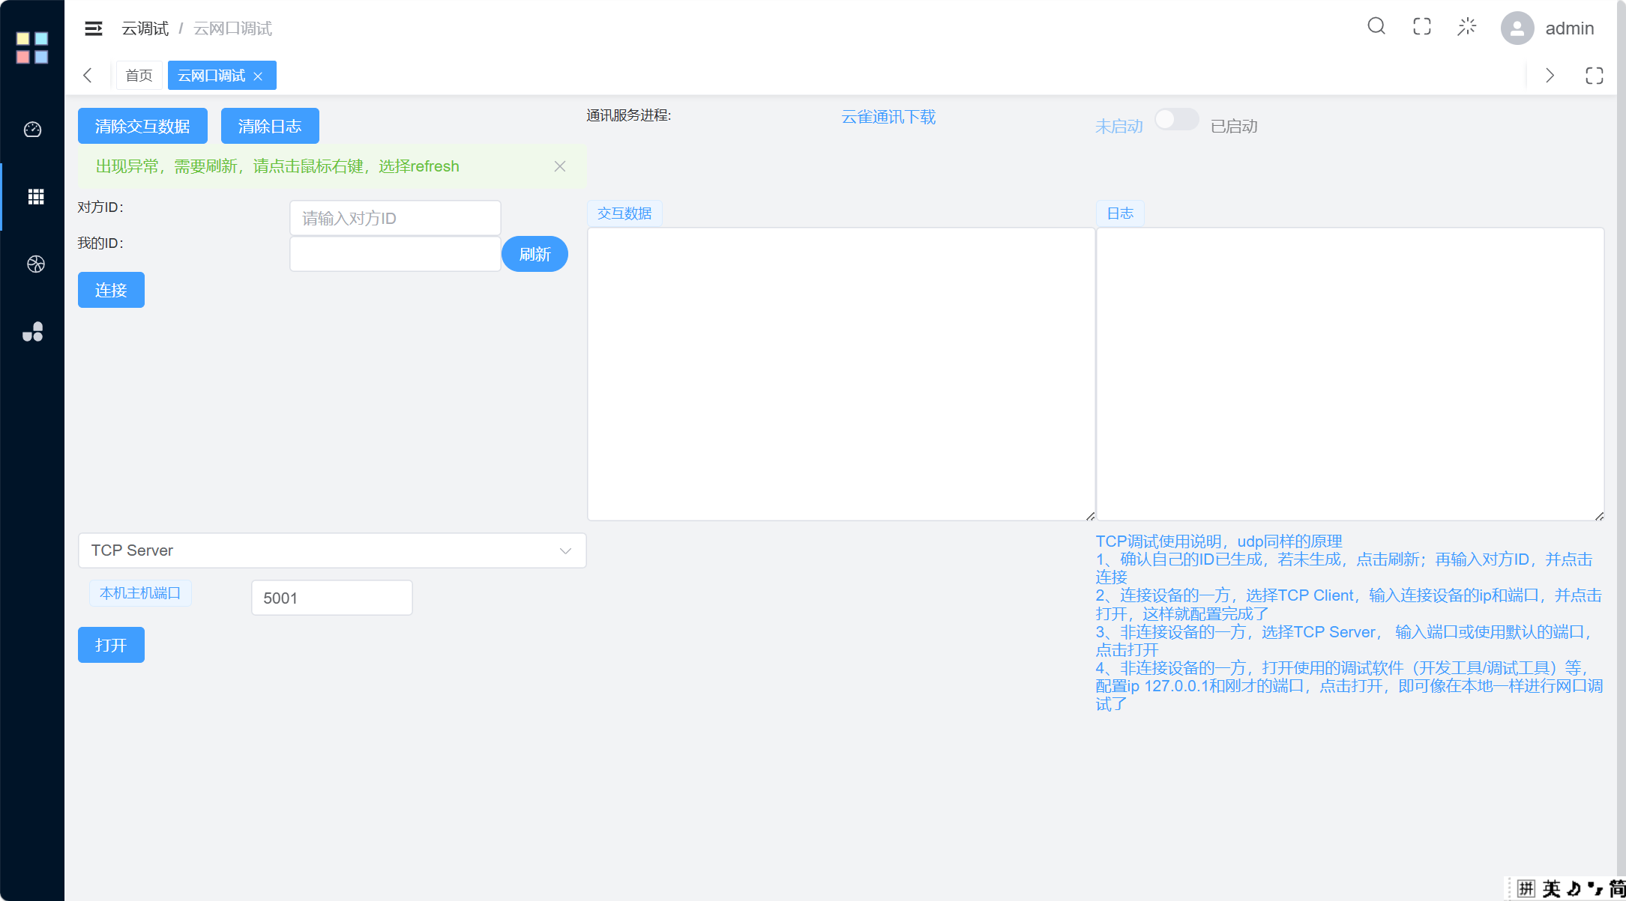Toggle the communication service switch

(x=1175, y=120)
